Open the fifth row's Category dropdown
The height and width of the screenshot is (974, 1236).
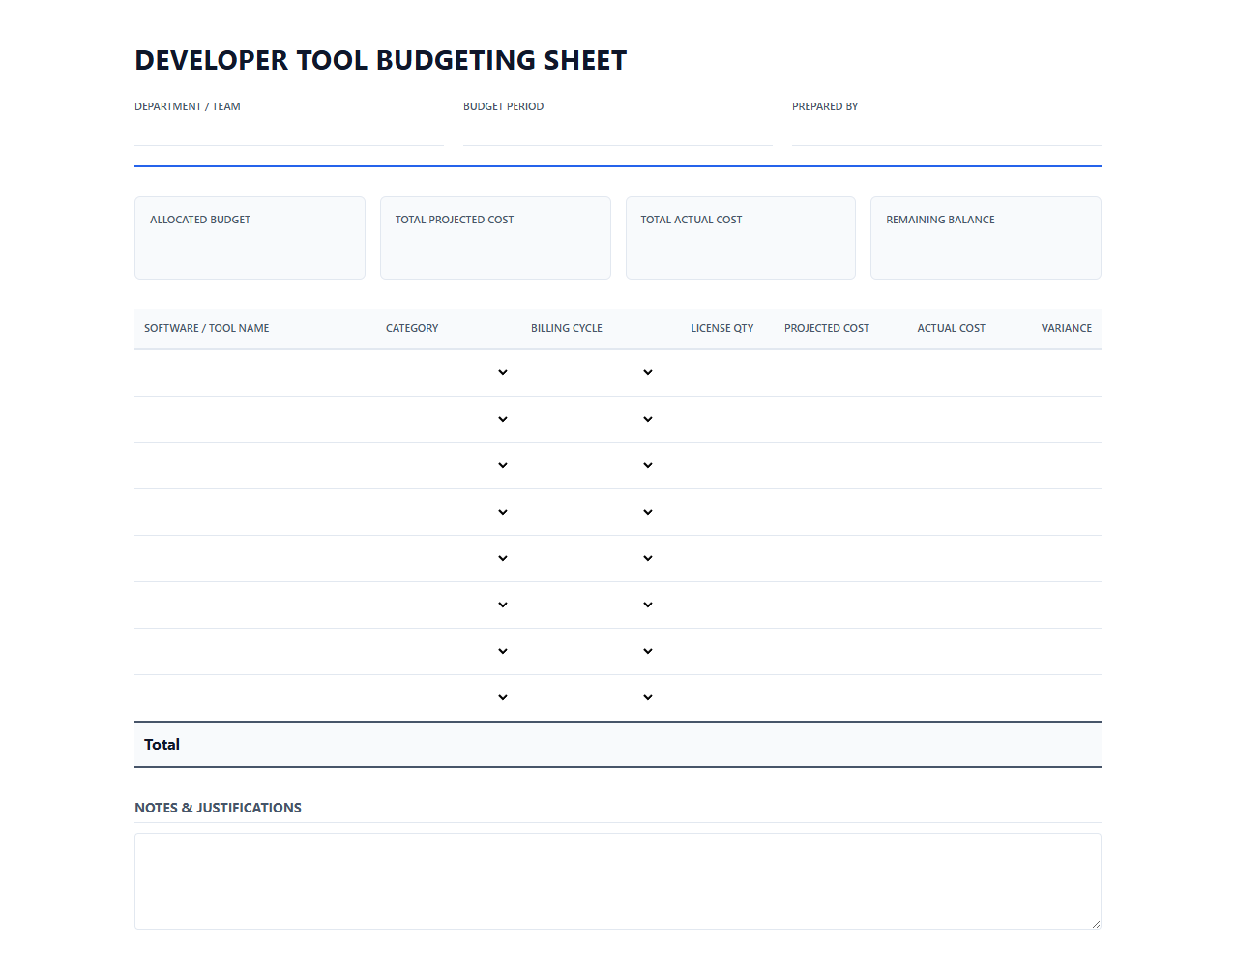pos(449,559)
